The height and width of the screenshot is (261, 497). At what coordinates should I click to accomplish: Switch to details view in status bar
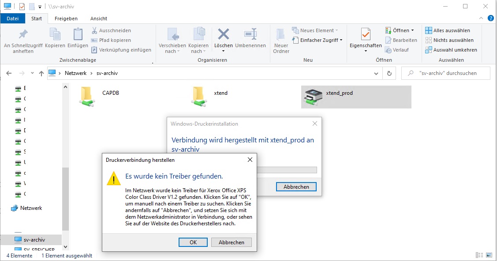pos(479,255)
